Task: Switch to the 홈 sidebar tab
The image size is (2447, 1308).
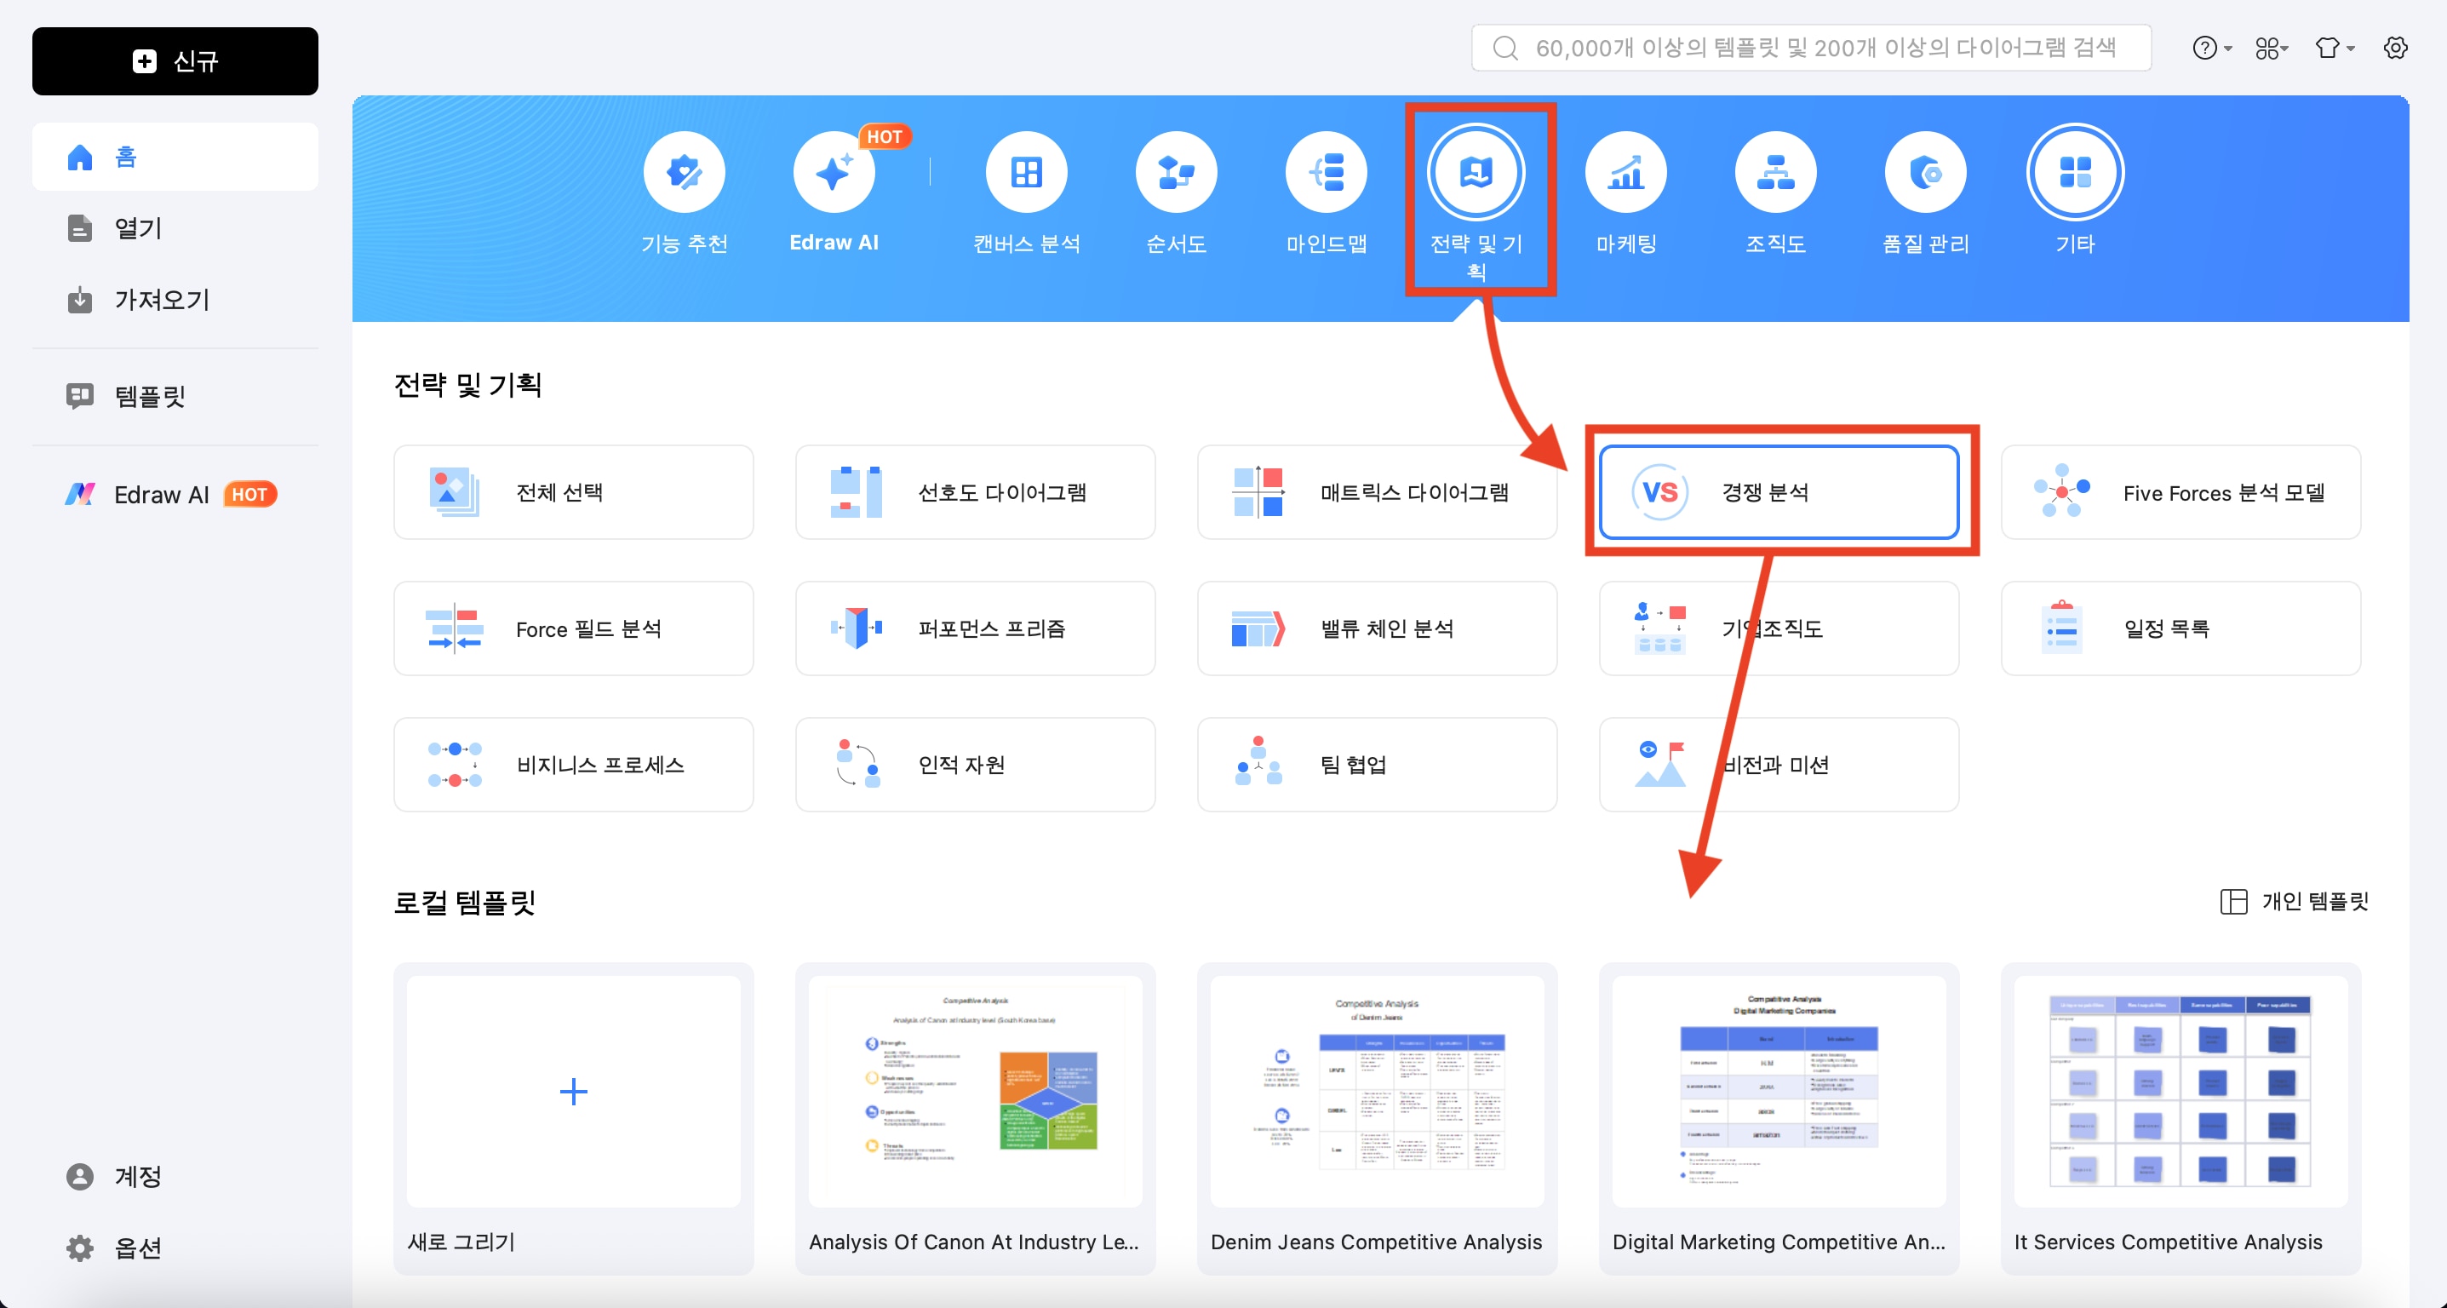Action: tap(175, 157)
